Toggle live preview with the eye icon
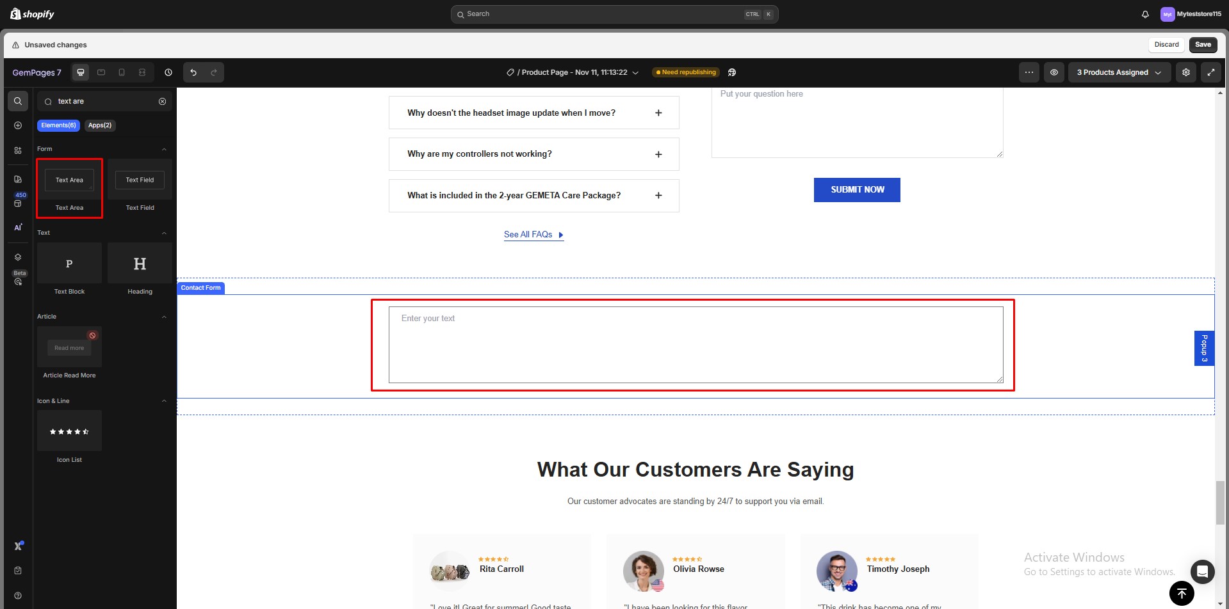 (x=1055, y=72)
